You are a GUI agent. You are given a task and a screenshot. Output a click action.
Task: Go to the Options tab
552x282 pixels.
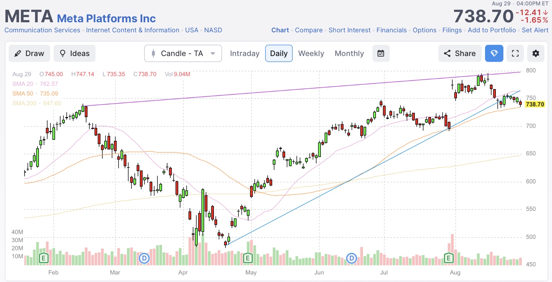tap(425, 30)
